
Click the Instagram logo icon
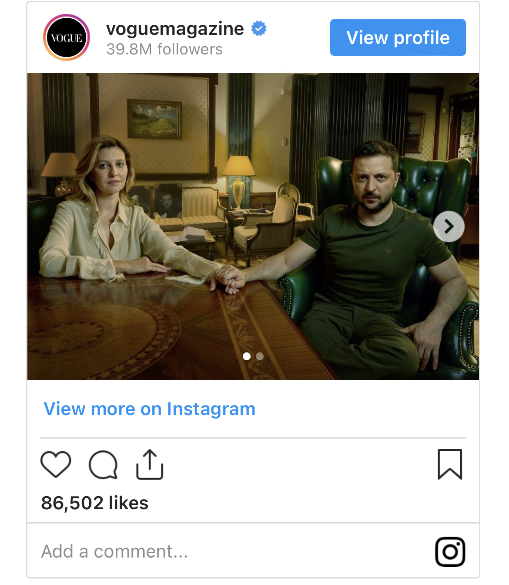(x=450, y=552)
